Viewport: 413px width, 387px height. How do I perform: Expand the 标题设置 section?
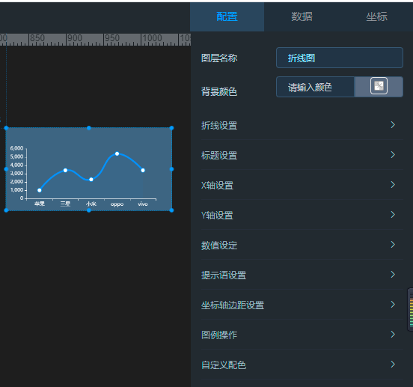[302, 155]
